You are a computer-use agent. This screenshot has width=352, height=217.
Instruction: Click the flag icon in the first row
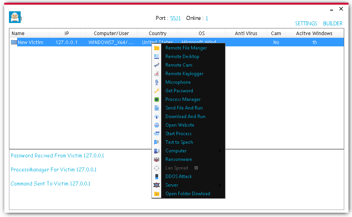(14, 42)
